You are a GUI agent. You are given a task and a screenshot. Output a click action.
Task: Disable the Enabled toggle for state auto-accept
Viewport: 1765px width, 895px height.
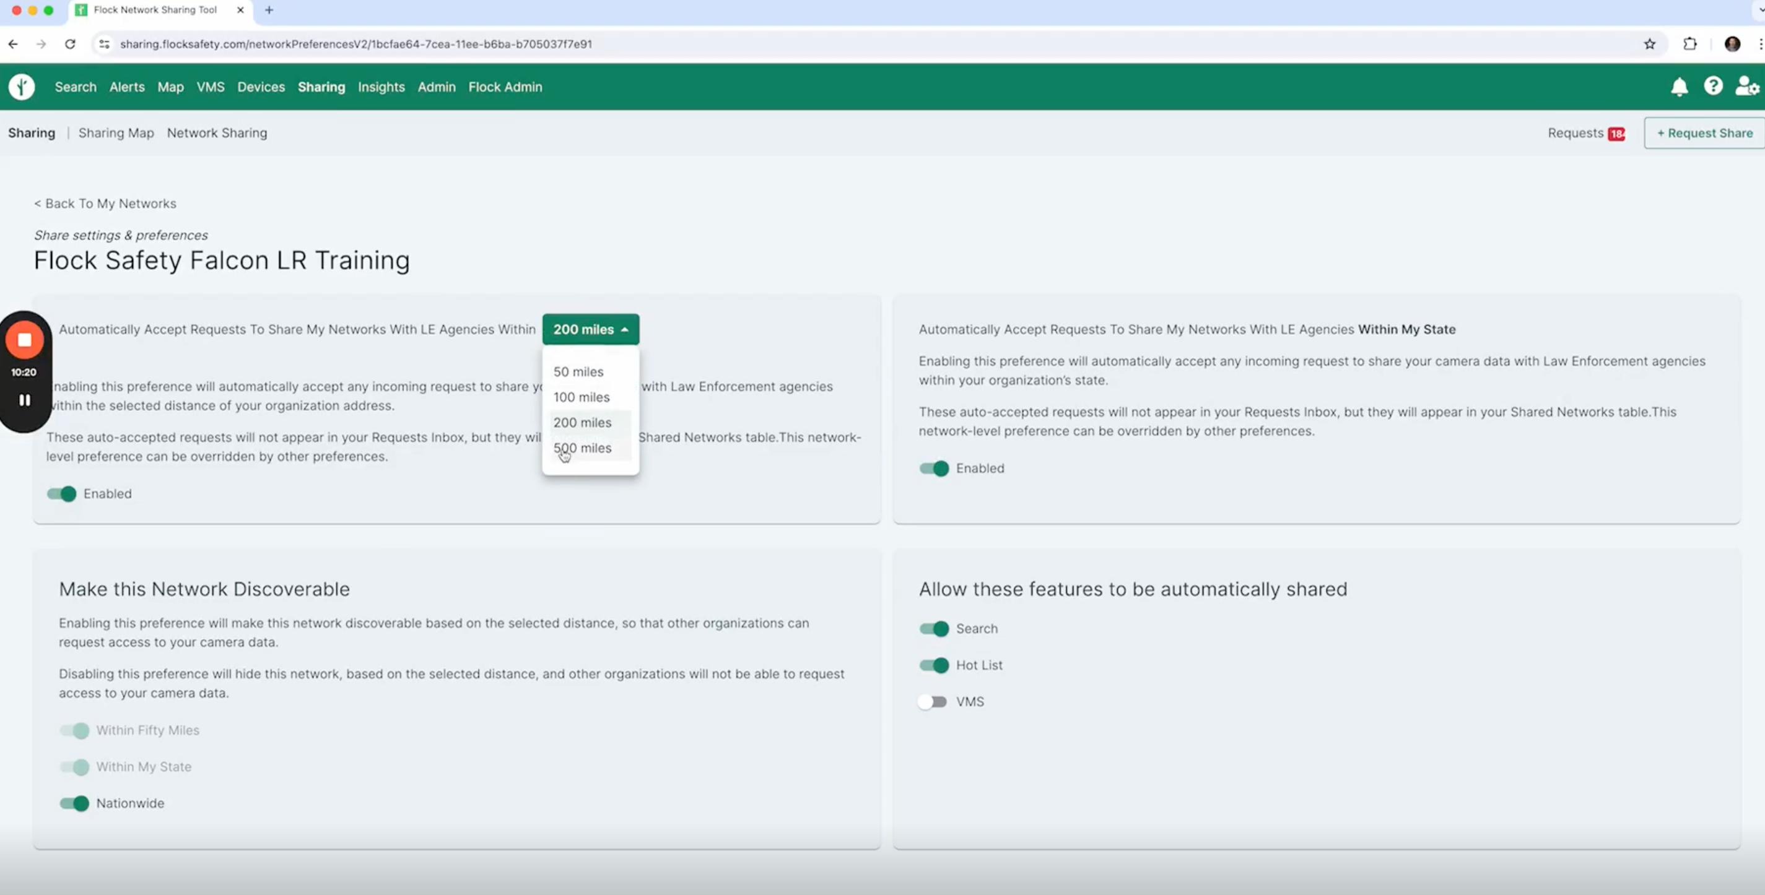(x=933, y=469)
